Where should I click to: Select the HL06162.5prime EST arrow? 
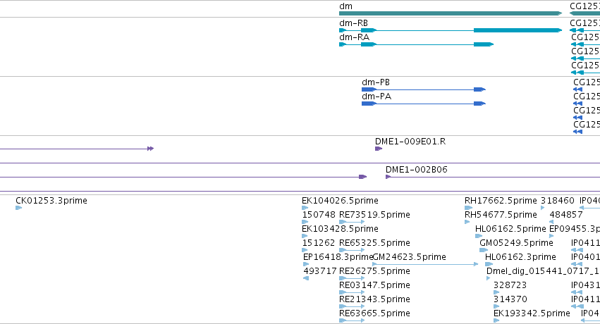pyautogui.click(x=478, y=236)
